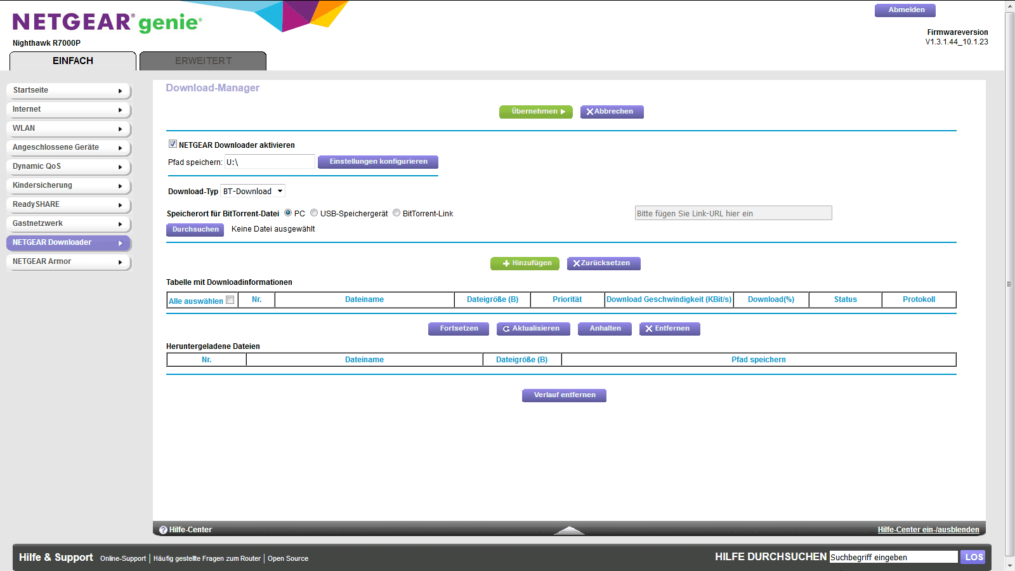The width and height of the screenshot is (1015, 571).
Task: Click the Dateigröße (B) header in download information table
Action: coord(493,299)
